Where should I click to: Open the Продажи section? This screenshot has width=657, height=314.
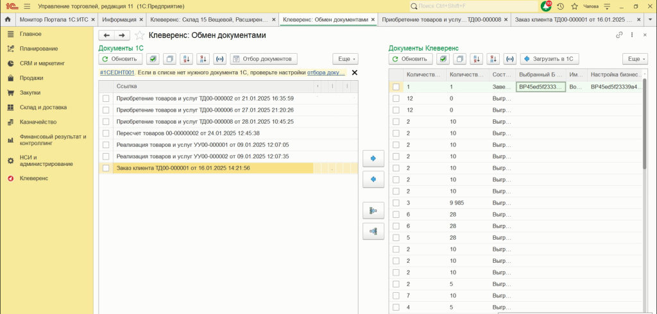(x=46, y=78)
